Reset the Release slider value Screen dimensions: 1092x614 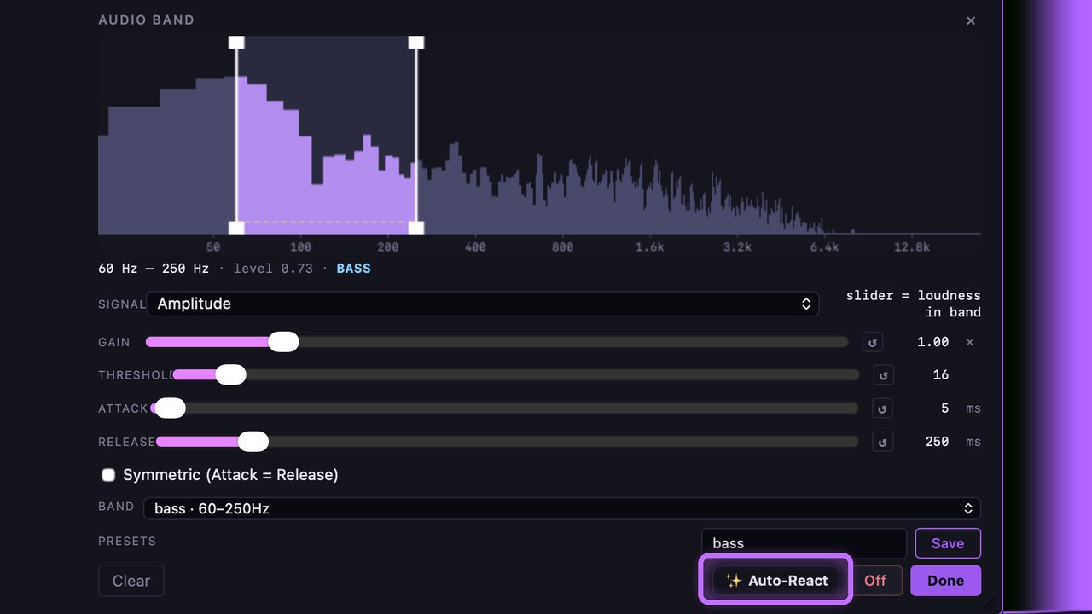pos(882,442)
